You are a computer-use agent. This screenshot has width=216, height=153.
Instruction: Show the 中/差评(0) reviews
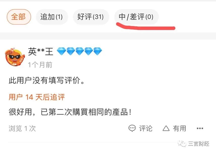(x=136, y=17)
